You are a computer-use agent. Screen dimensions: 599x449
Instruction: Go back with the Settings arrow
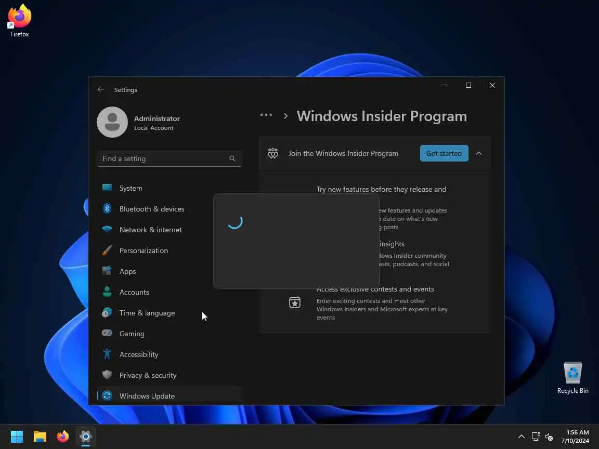pyautogui.click(x=100, y=89)
